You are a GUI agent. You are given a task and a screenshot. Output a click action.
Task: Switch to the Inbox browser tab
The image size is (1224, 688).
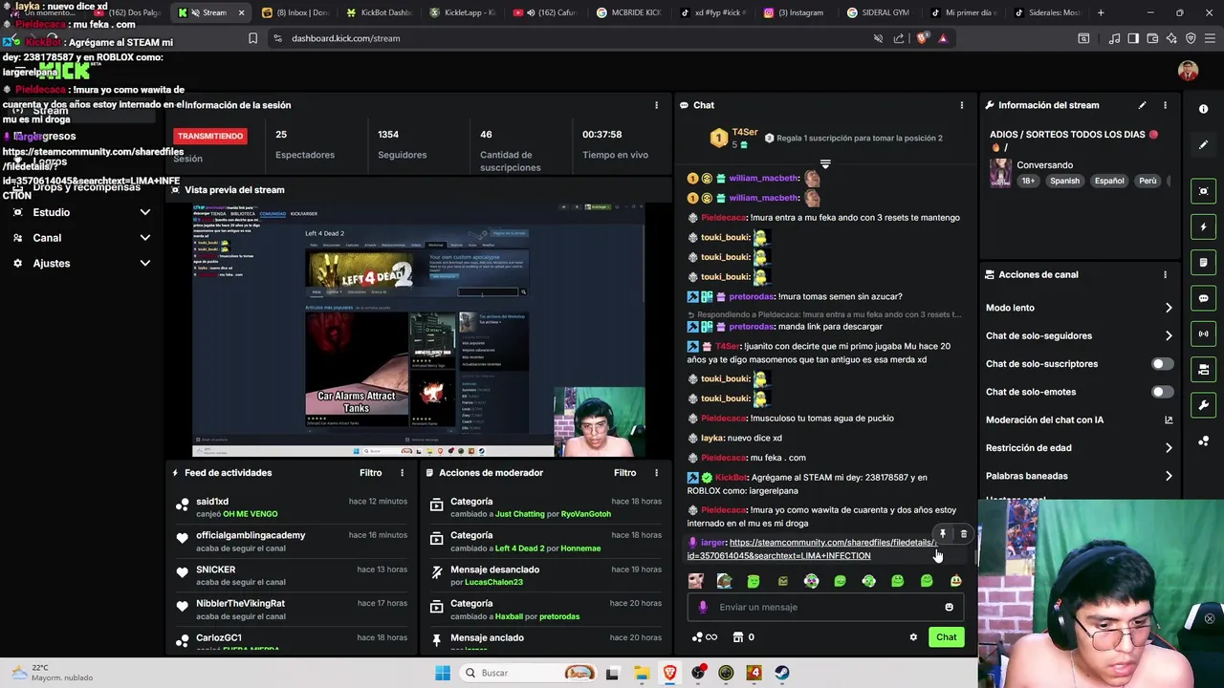tap(295, 12)
